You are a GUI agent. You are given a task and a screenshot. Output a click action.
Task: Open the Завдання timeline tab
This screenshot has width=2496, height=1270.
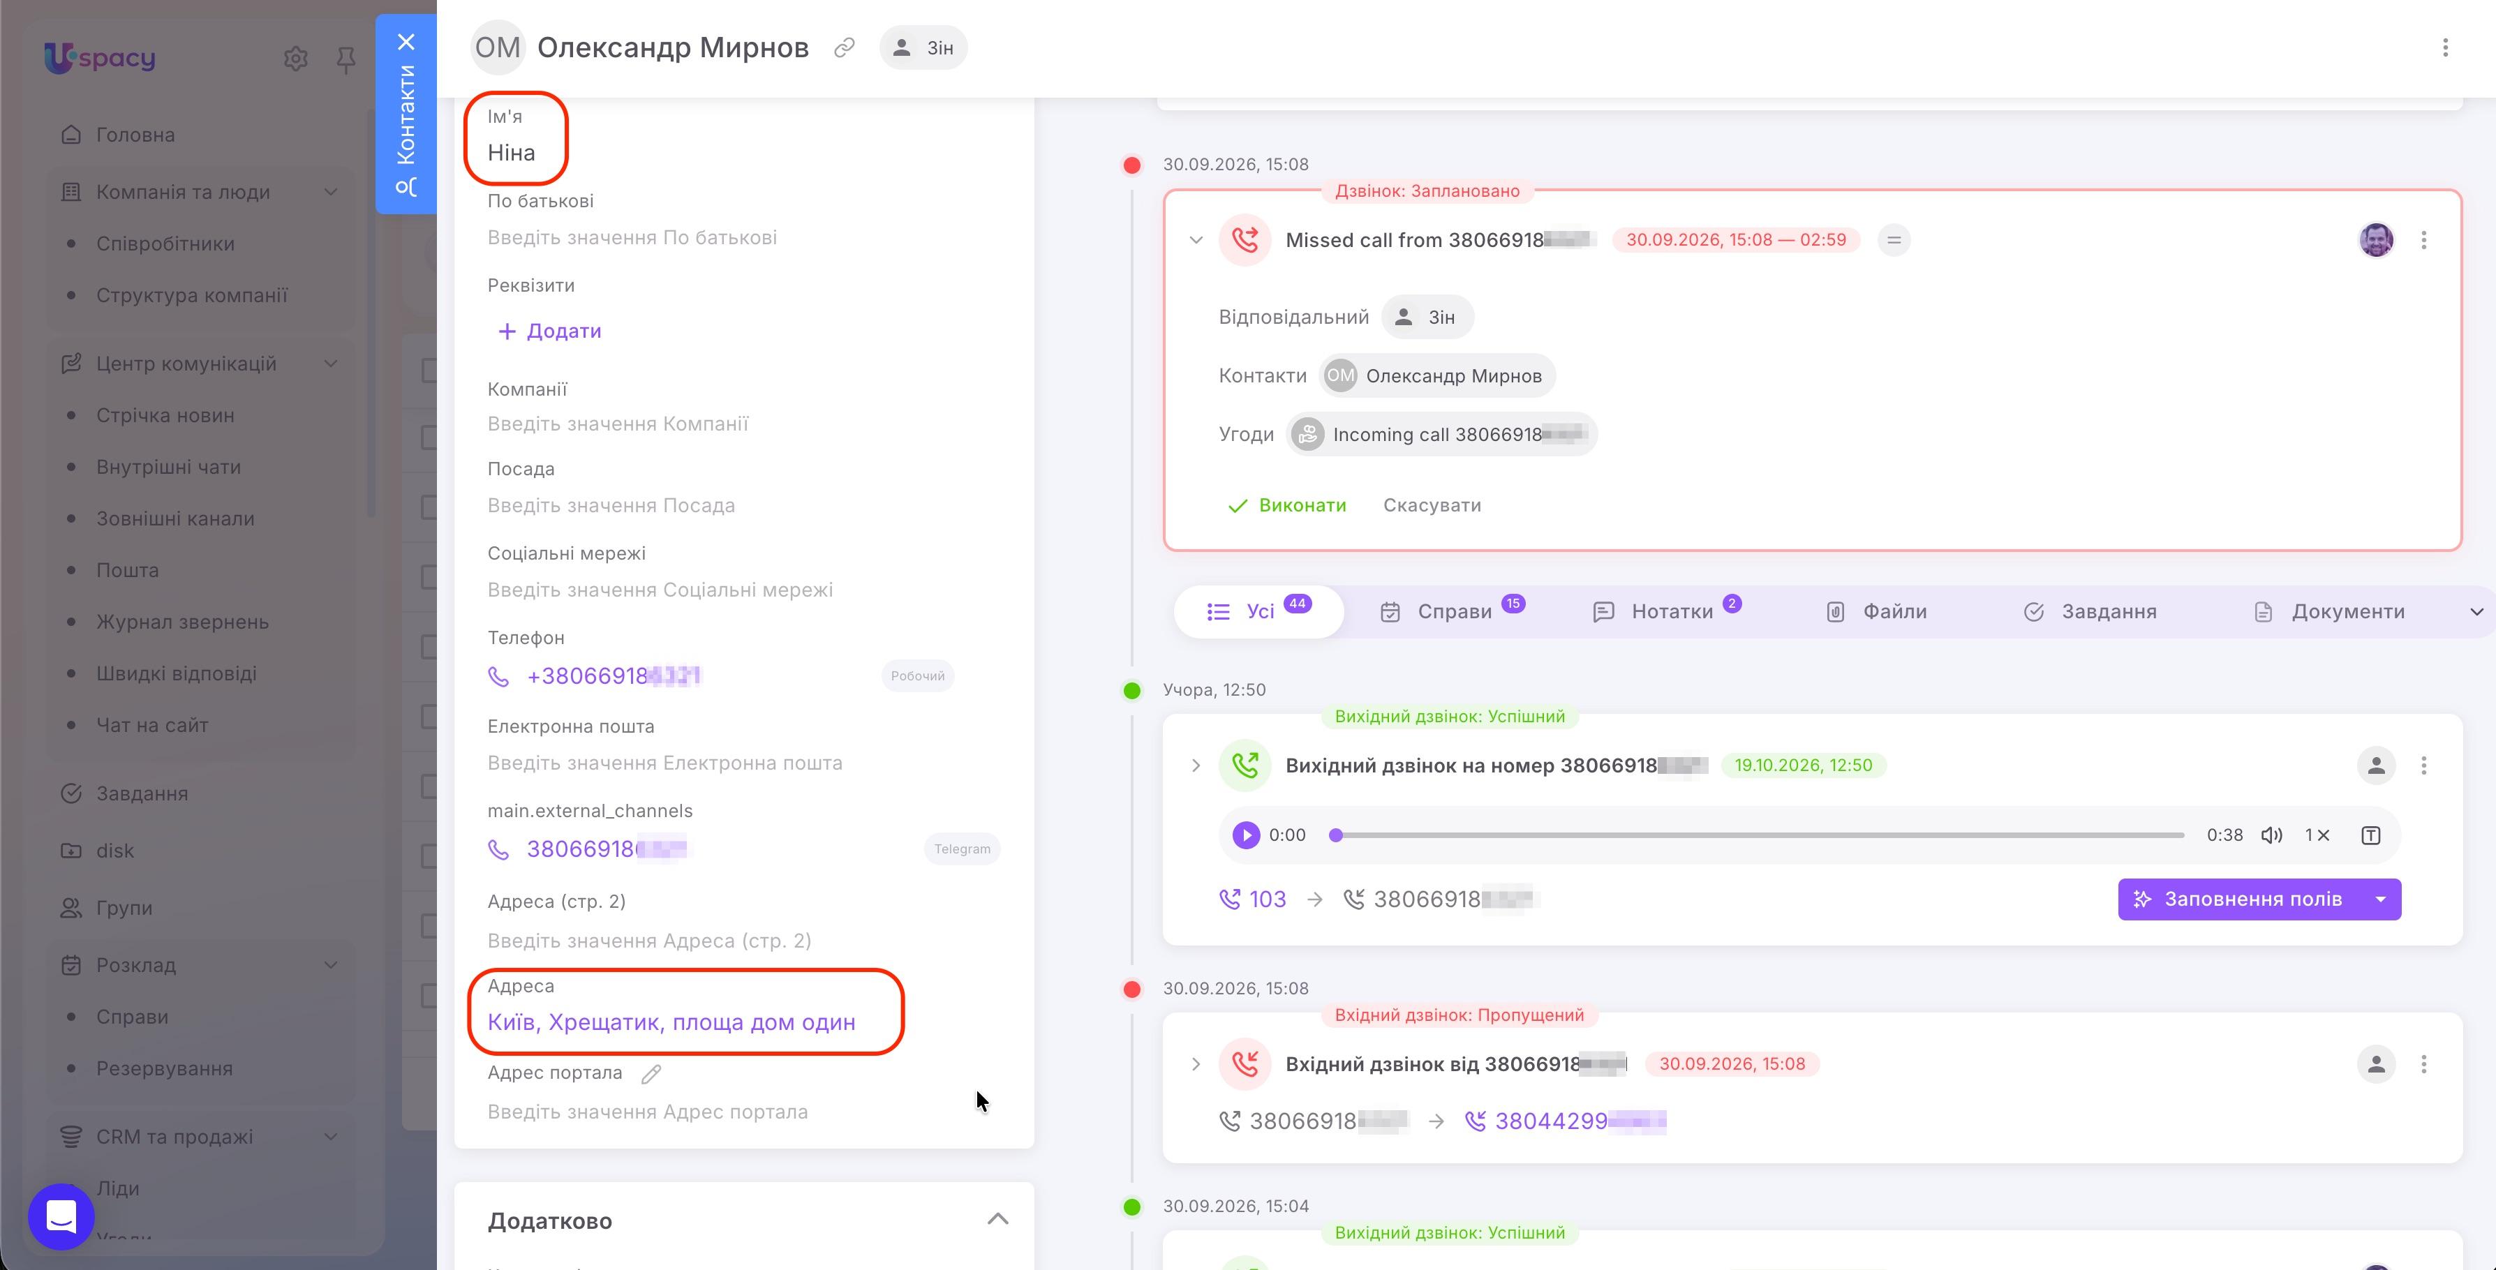[2090, 611]
